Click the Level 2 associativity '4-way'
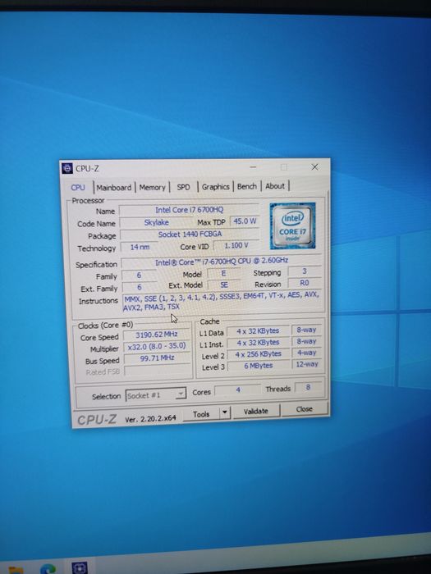This screenshot has width=431, height=574. [306, 353]
